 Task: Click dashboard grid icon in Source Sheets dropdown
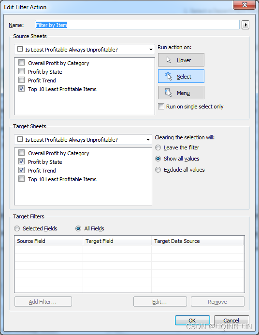point(20,49)
